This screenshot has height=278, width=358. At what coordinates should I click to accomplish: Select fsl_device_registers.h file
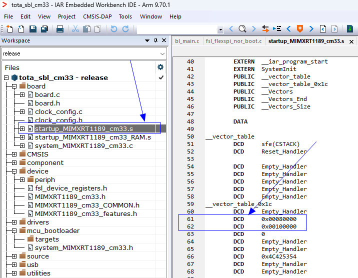coord(70,188)
